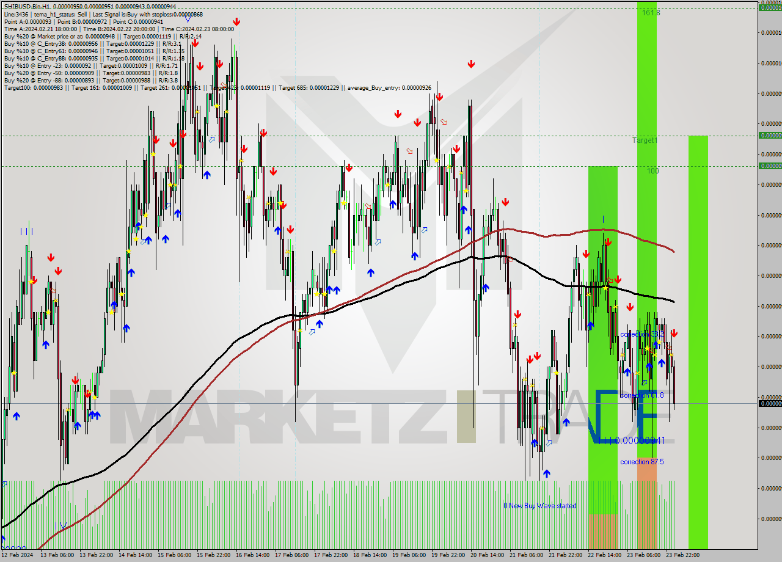
Task: Click the blue V marker over the stoploss text
Action: [x=187, y=20]
